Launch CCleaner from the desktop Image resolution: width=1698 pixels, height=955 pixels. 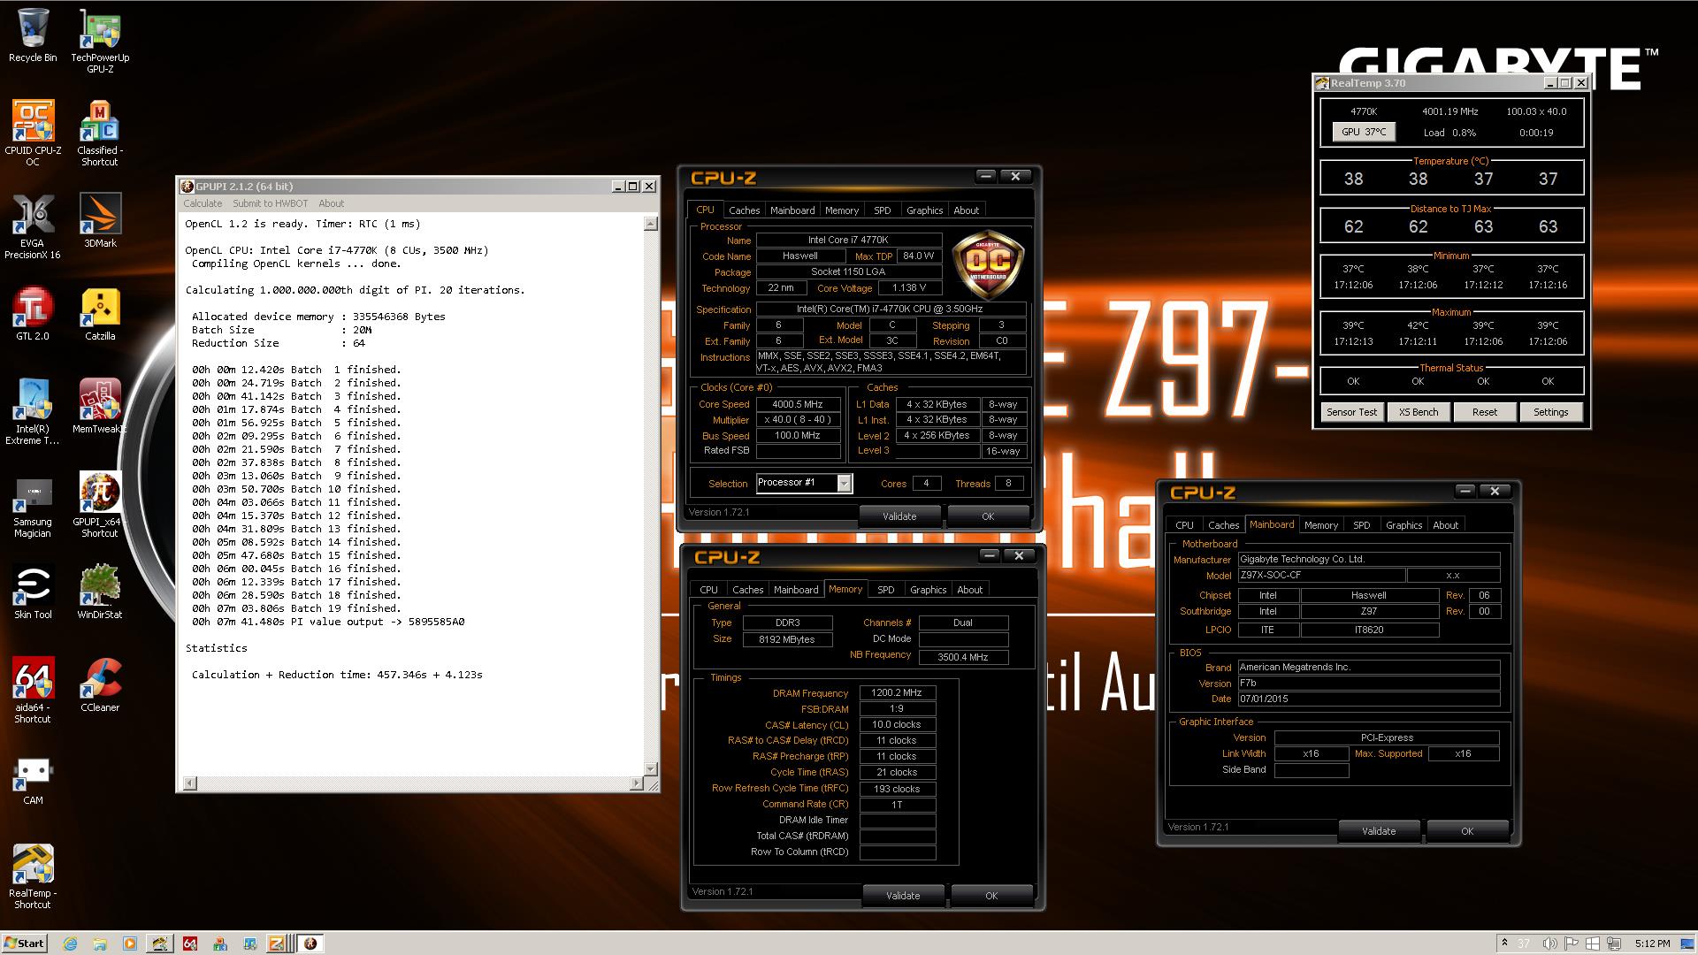coord(100,685)
